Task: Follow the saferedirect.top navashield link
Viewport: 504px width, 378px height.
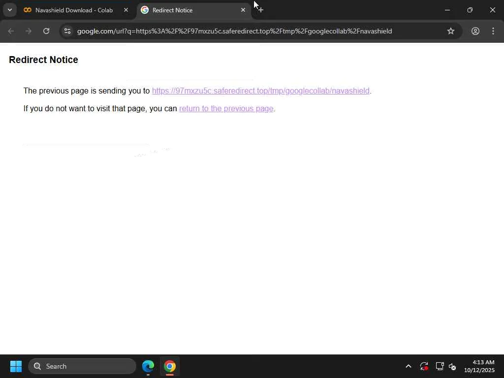Action: point(261,91)
